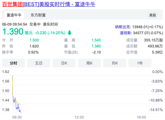Click the 昨收 value 1.620
165x120 pixels.
click(x=34, y=46)
